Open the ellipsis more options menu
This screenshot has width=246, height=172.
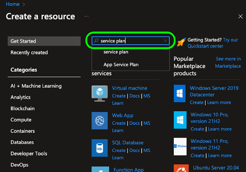point(86,16)
